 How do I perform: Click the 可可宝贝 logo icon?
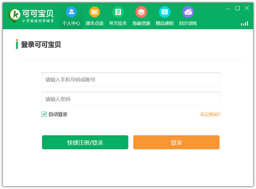[x=15, y=16]
